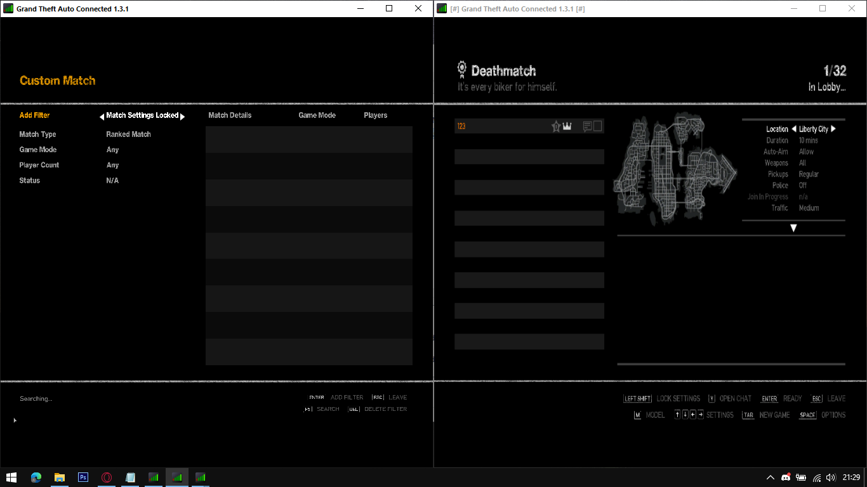Select the Add Filter menu item
This screenshot has height=487, width=867.
pyautogui.click(x=34, y=115)
